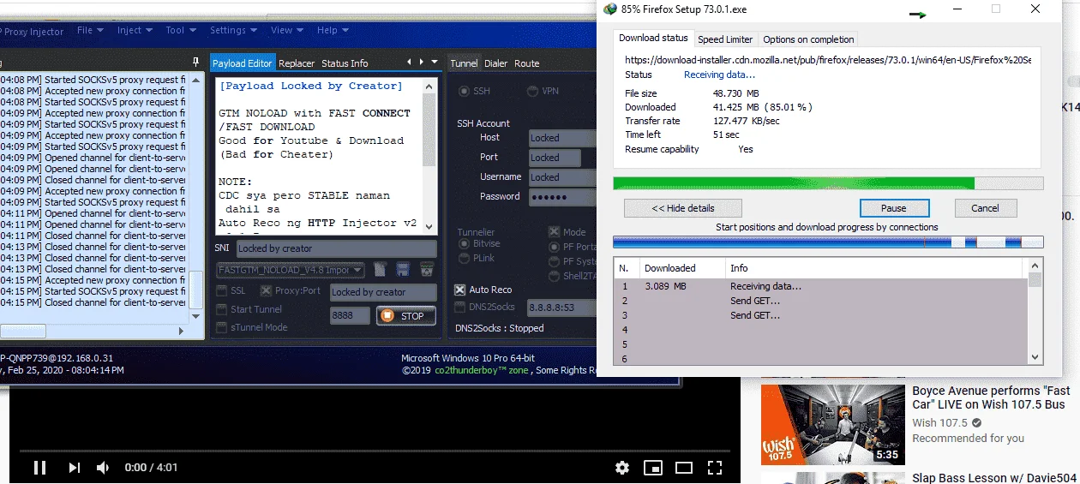
Task: Click the download manager icon in title bar
Action: pos(609,9)
